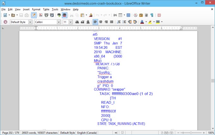This screenshot has width=215, height=135.
Task: Open the font size 11 dropdown
Action: [x=71, y=22]
